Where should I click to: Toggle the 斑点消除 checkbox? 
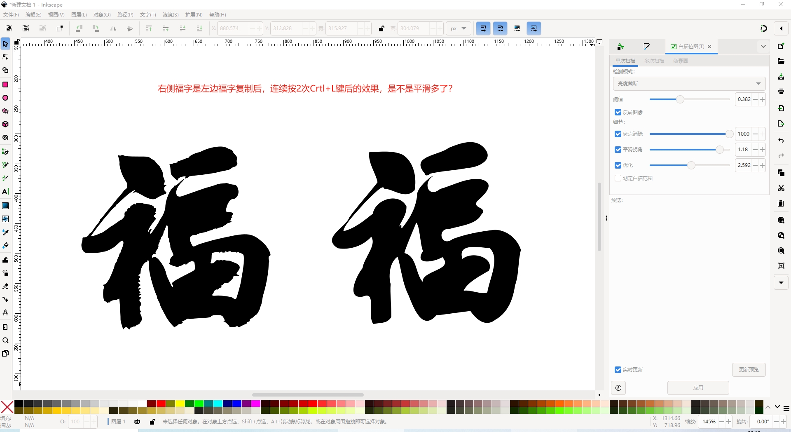618,134
